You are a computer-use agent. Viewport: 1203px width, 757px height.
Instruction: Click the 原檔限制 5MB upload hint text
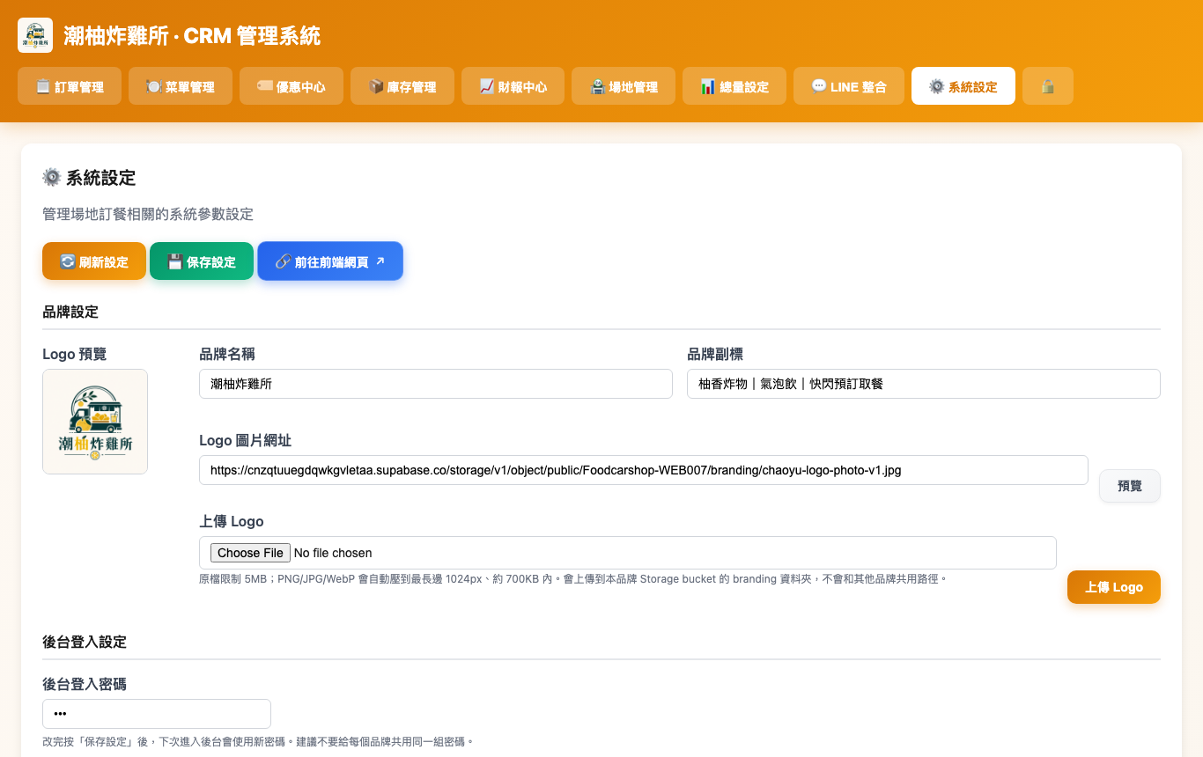[x=573, y=579]
